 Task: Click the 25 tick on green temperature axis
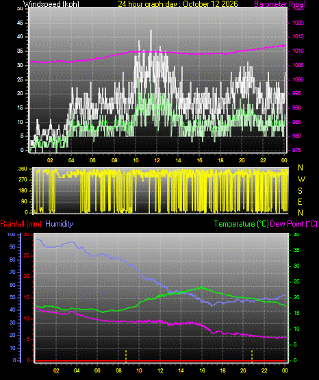[x=296, y=282]
